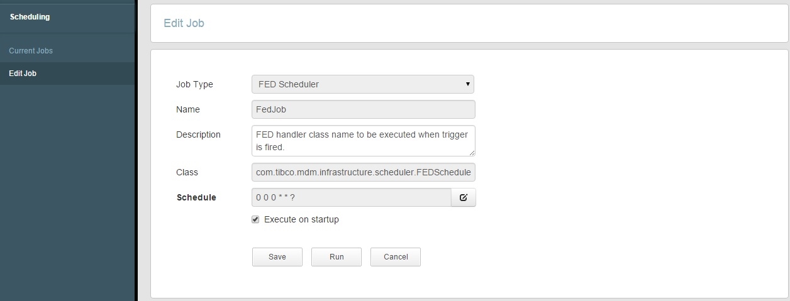The height and width of the screenshot is (301, 790).
Task: Click the Scheduling sidebar header
Action: (x=30, y=17)
